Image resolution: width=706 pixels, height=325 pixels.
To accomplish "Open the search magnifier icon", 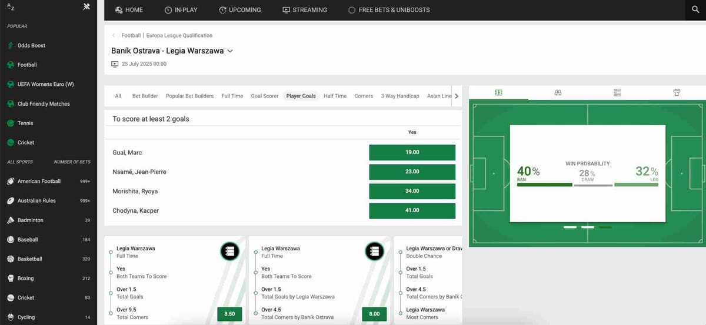I will [695, 9].
